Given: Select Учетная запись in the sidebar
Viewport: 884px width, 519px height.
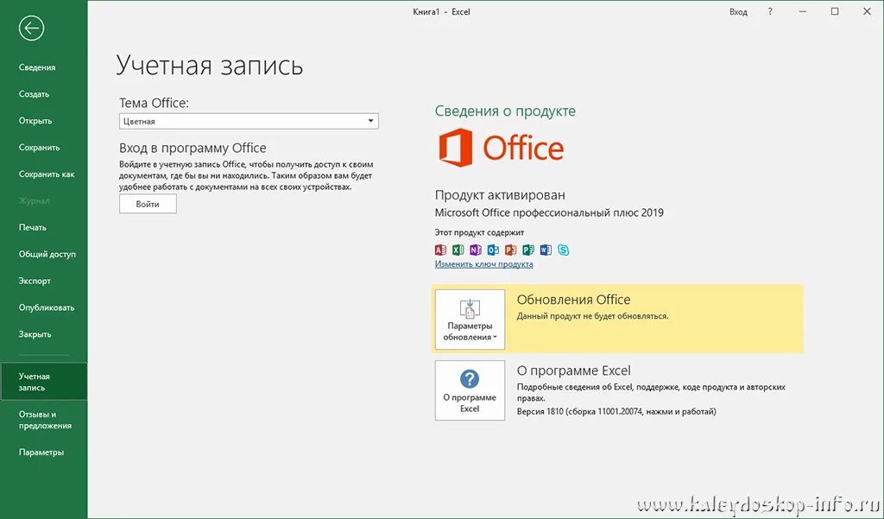Looking at the screenshot, I should [43, 382].
